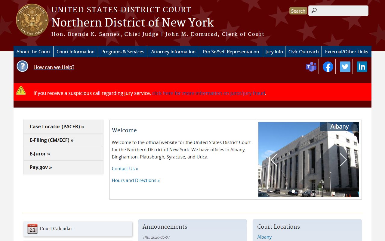Open the E-Juror link

[x=63, y=154]
